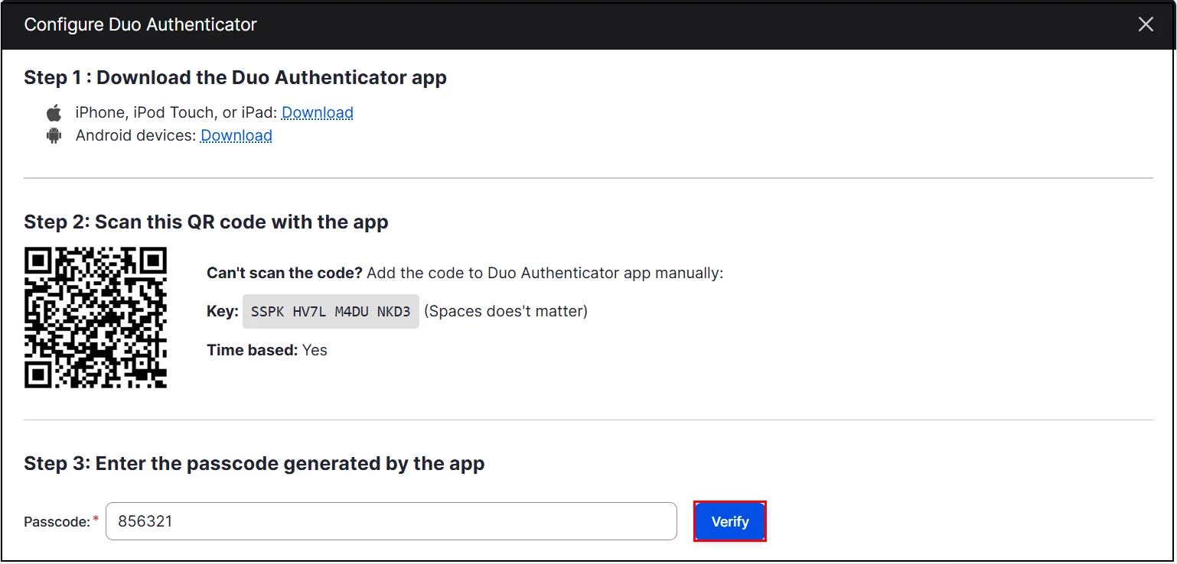Click the Passcode field label
This screenshot has width=1177, height=564.
point(61,522)
